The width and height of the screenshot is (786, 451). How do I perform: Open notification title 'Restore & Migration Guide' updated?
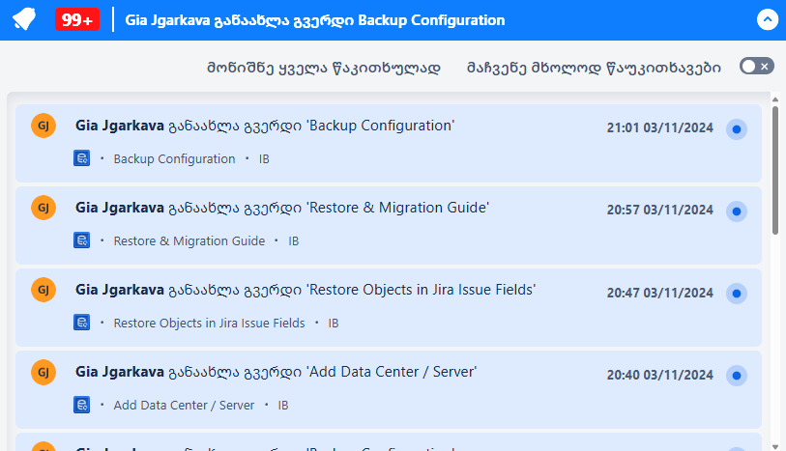click(x=282, y=208)
